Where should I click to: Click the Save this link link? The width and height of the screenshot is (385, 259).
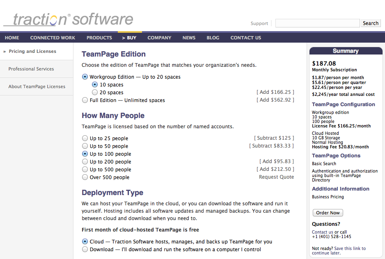tap(350, 248)
